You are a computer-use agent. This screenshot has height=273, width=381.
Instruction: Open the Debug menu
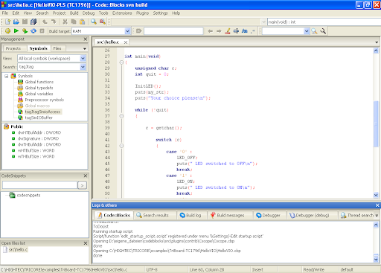pos(89,13)
